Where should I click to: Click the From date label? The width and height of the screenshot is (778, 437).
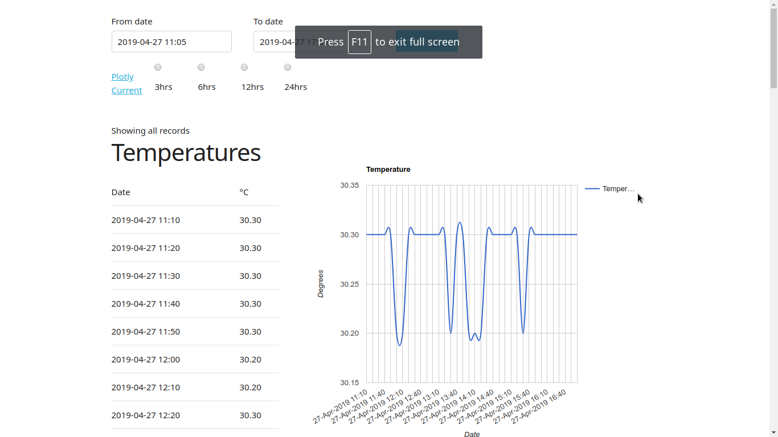coord(132,21)
